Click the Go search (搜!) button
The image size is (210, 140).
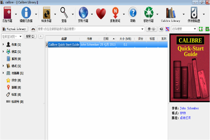tap(151, 29)
